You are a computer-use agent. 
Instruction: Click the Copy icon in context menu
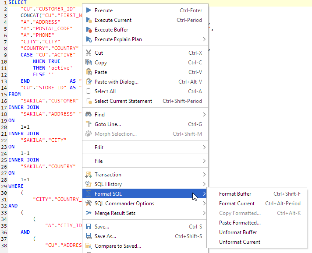click(x=89, y=63)
